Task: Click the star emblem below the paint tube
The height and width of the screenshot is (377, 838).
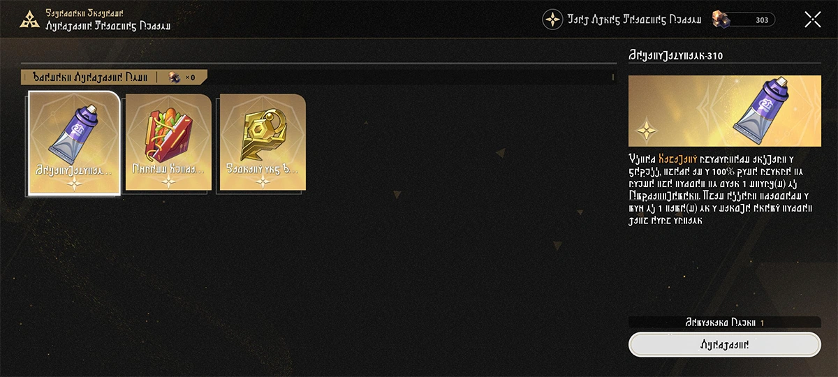Action: (x=74, y=182)
